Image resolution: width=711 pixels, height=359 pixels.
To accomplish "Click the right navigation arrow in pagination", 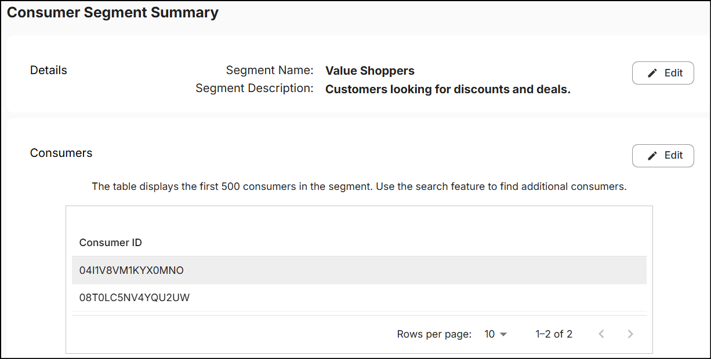I will (x=630, y=334).
